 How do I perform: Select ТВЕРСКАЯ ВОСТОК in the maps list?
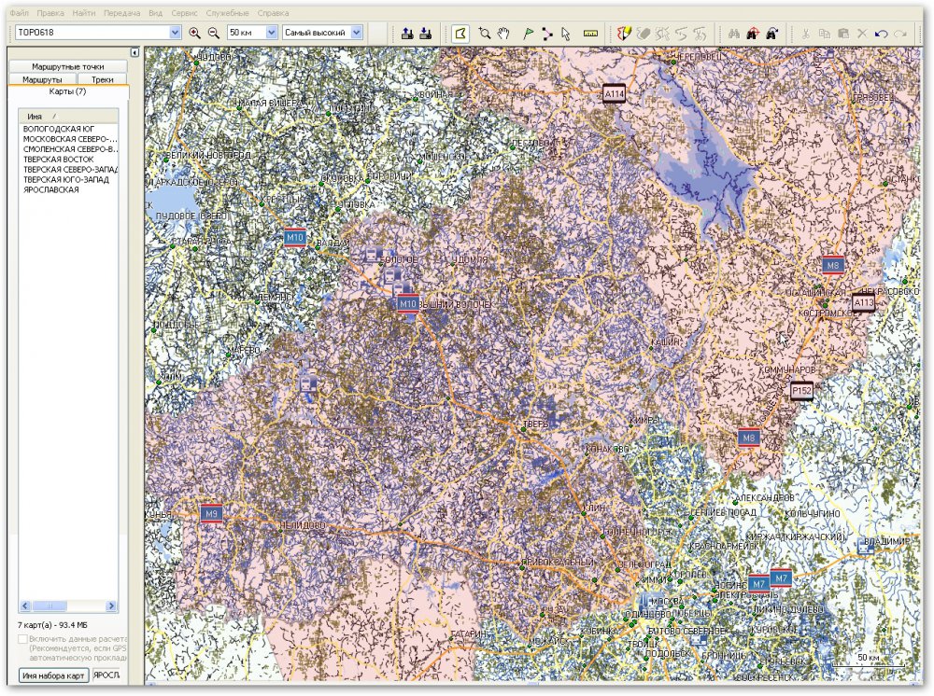58,159
